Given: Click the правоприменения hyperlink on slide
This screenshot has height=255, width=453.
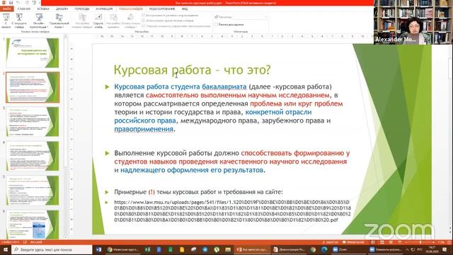Looking at the screenshot, I should tap(144, 129).
